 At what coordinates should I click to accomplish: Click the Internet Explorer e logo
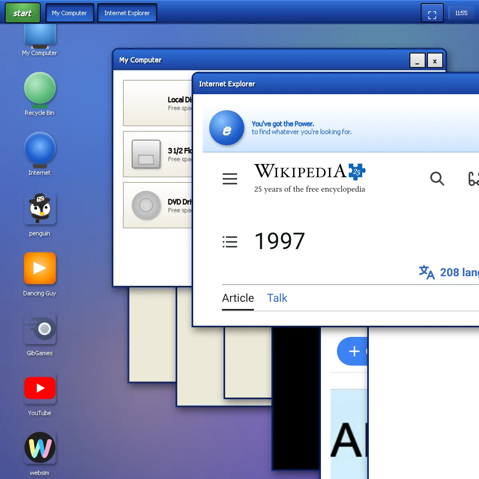click(x=227, y=128)
